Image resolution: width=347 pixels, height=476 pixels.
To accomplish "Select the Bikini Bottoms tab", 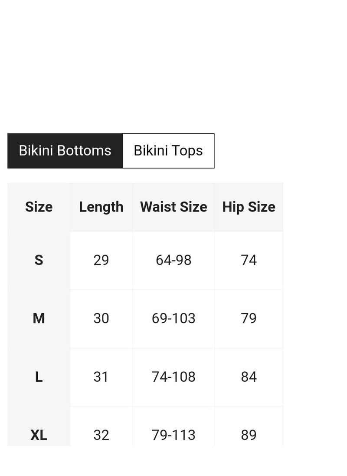I will coord(65,151).
